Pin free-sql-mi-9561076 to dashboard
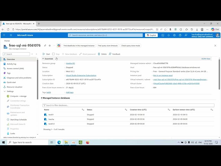This screenshot has width=221, height=166. tap(45, 46)
